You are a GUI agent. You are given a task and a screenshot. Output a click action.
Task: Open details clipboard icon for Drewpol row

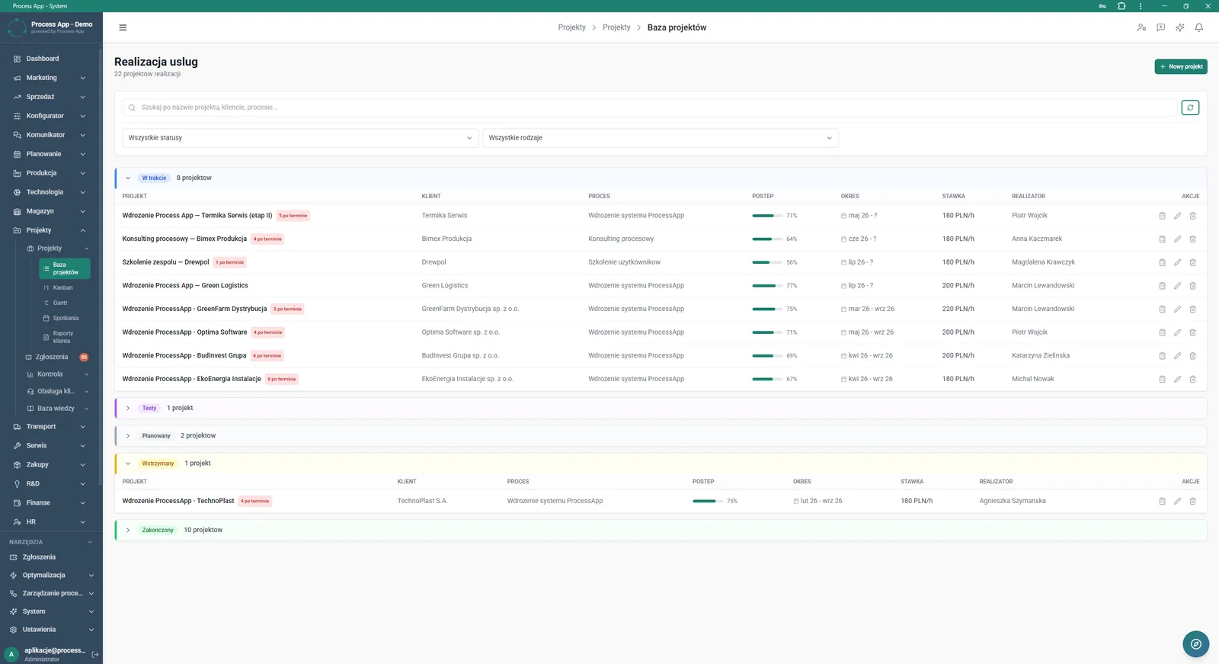point(1162,262)
